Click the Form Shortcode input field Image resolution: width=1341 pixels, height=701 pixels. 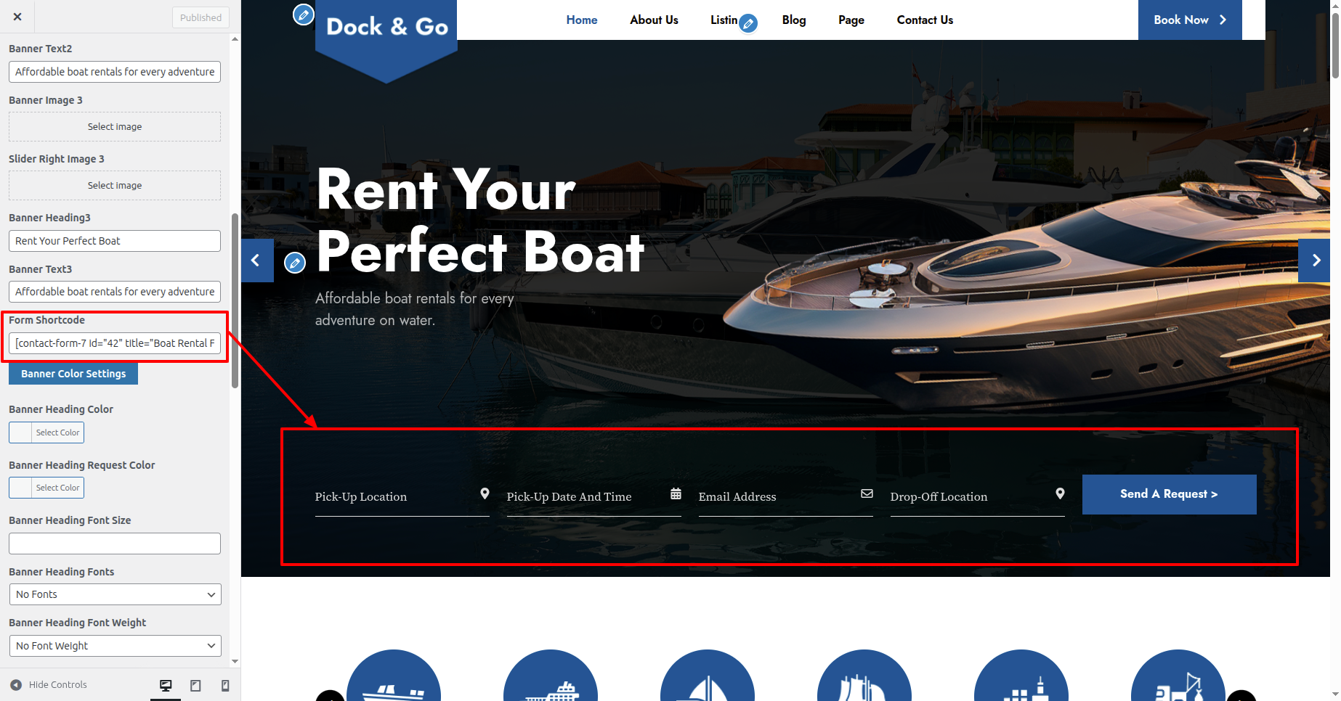pos(115,343)
